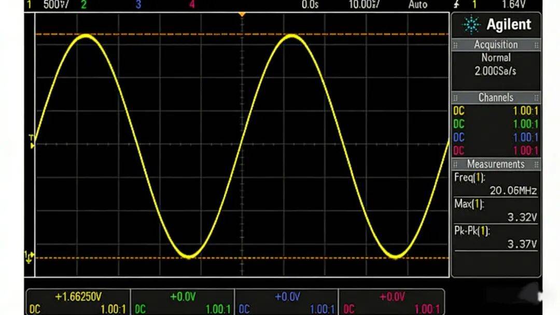560x315 pixels.
Task: Open the Acquisition panel header
Action: (x=496, y=45)
